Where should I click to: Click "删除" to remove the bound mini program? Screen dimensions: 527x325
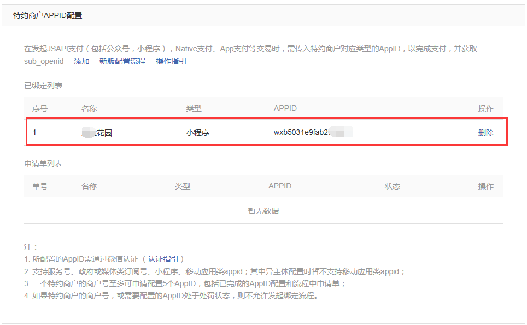pyautogui.click(x=485, y=133)
